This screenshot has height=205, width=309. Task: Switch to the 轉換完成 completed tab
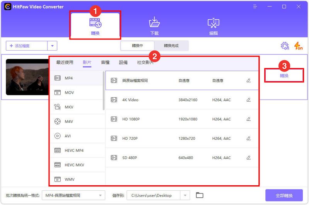point(171,46)
